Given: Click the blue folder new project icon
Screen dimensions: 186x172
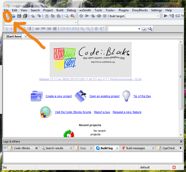Looking at the screenshot, I should click(37, 96).
